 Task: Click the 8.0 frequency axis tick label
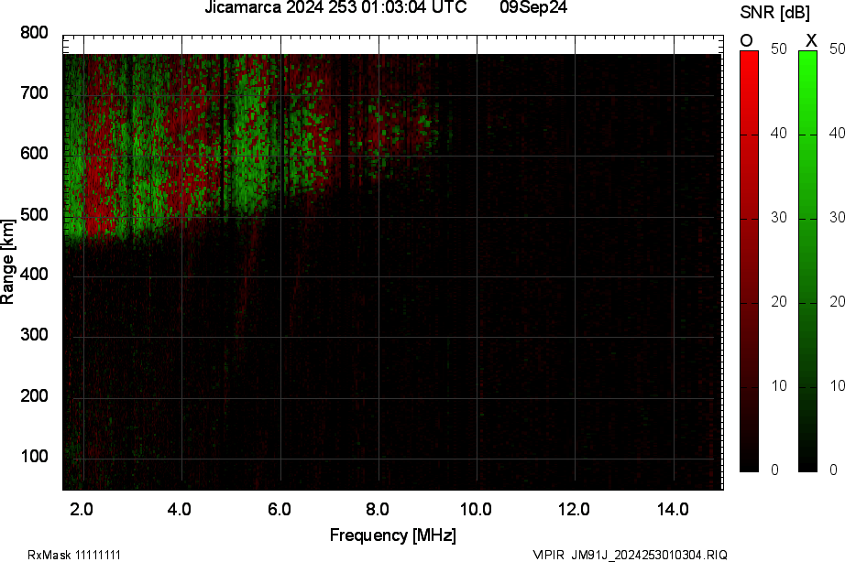[378, 509]
